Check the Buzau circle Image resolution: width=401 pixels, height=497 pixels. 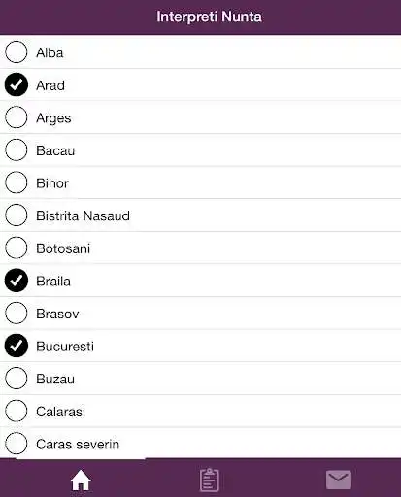tap(17, 378)
